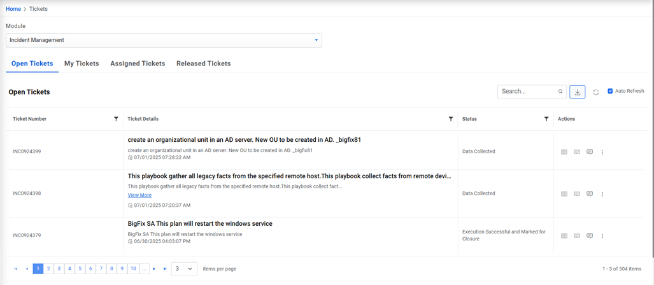
Task: Go to page 5 in pagination
Action: 80,269
